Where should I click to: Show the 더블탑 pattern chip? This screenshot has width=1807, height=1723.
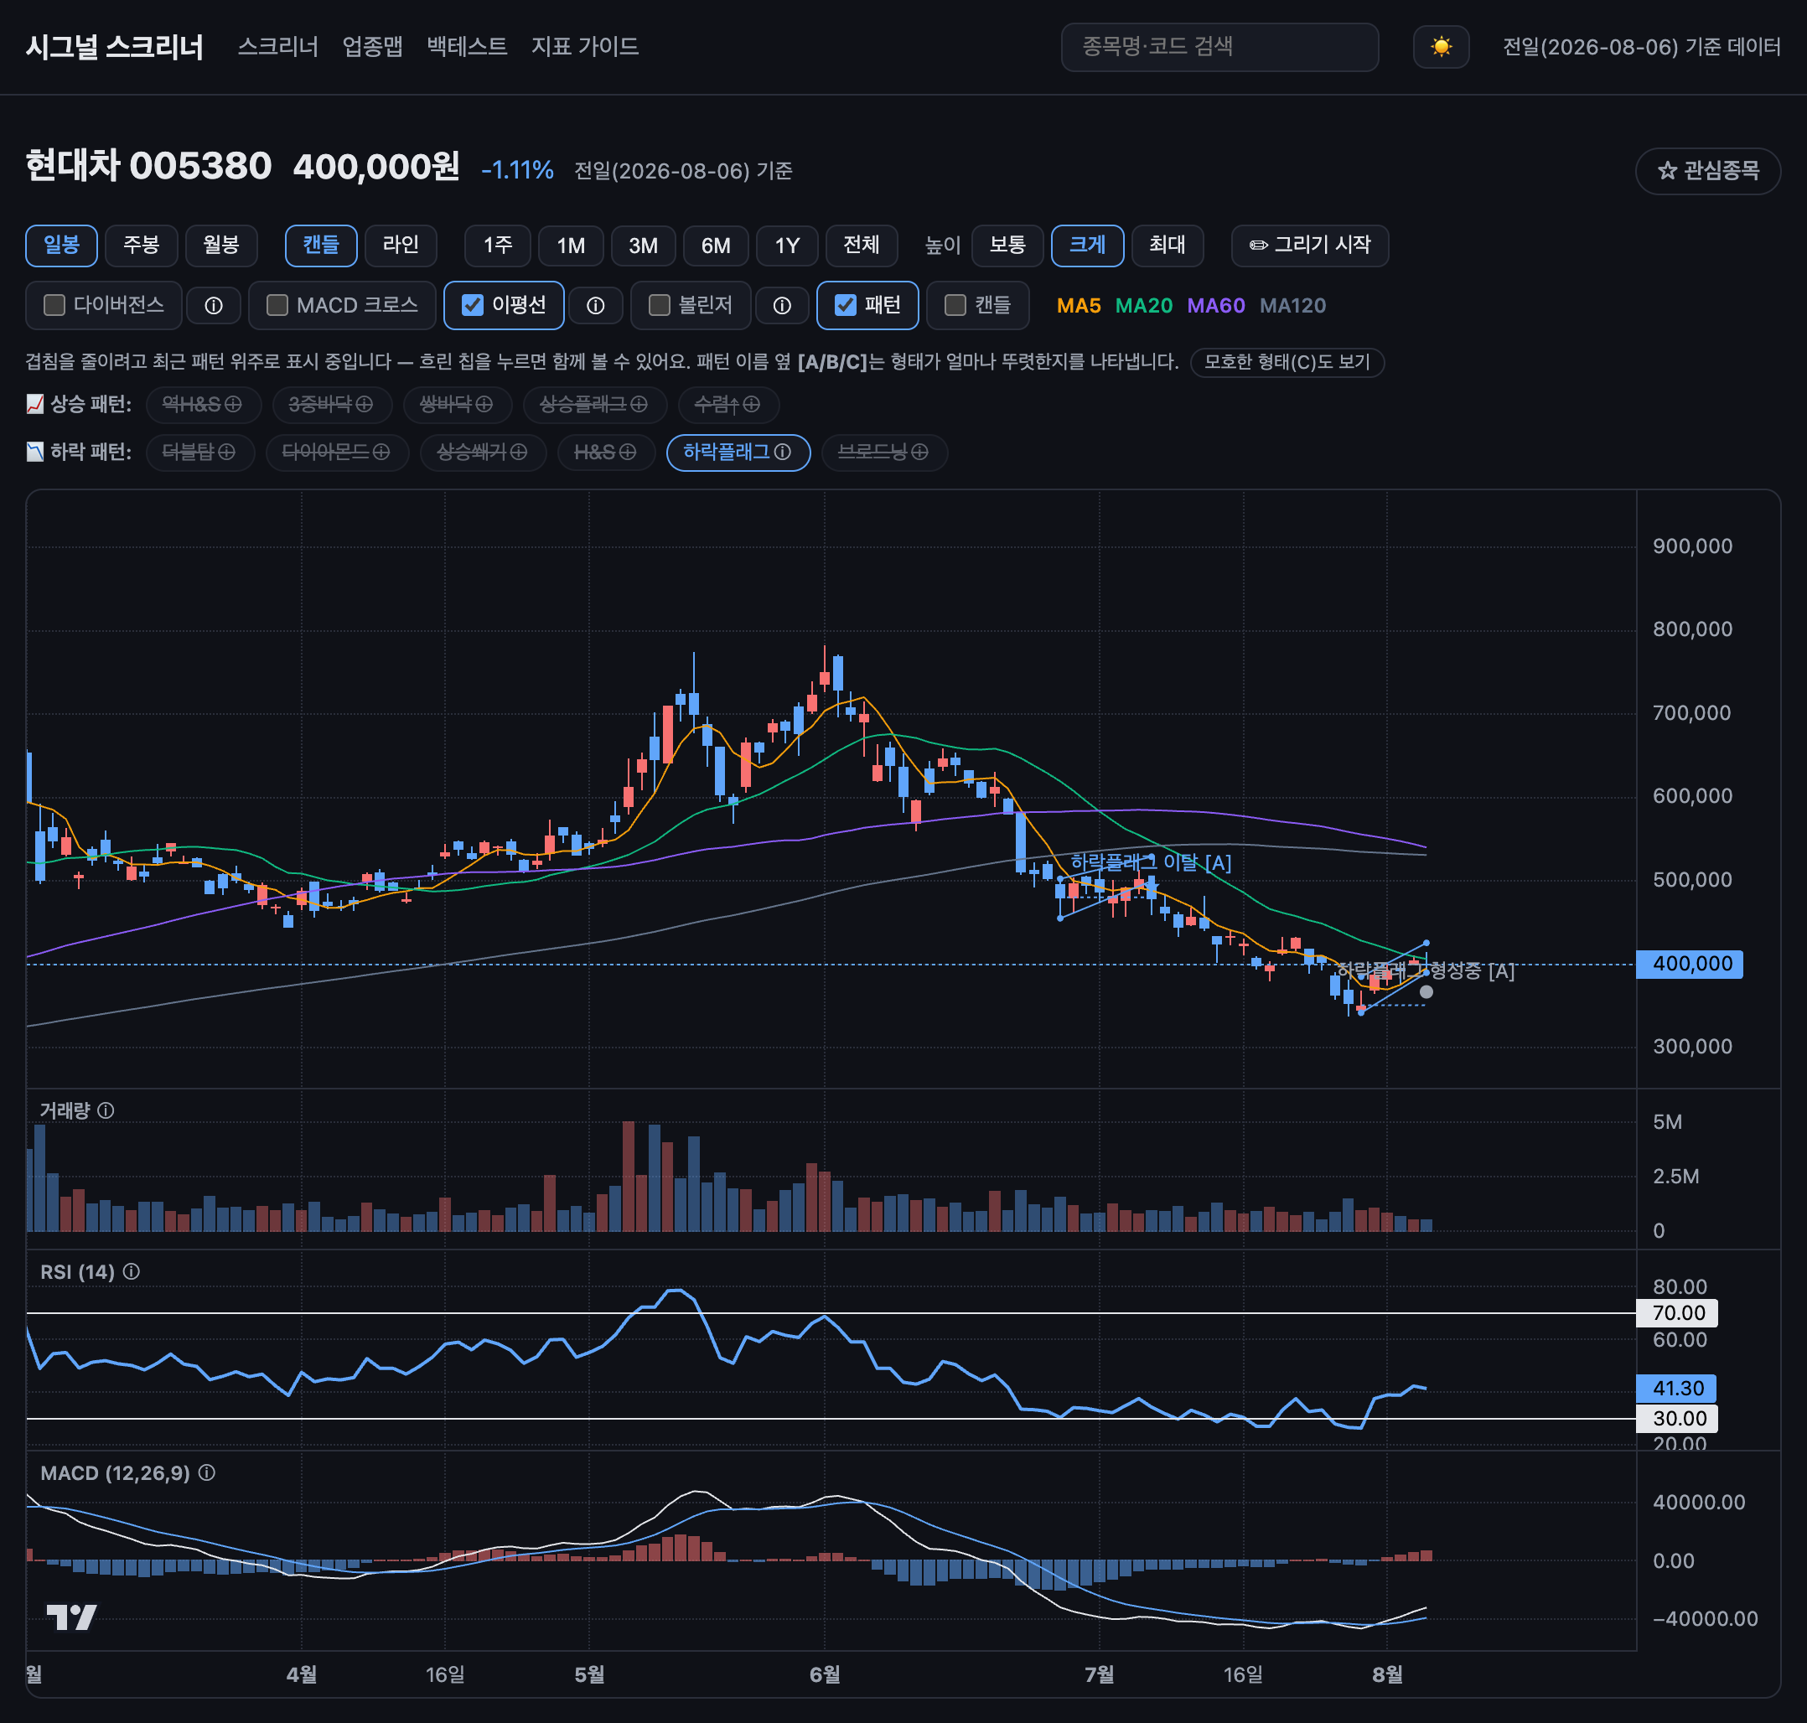pyautogui.click(x=199, y=452)
